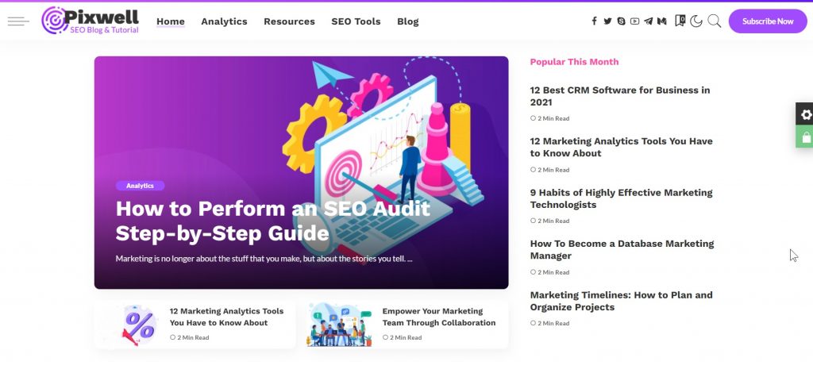Click '2 Min Read' under Empower Your Marketing Team

click(402, 337)
